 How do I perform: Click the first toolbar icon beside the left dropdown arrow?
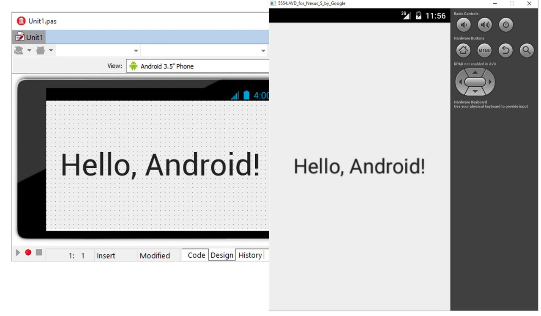[x=19, y=51]
